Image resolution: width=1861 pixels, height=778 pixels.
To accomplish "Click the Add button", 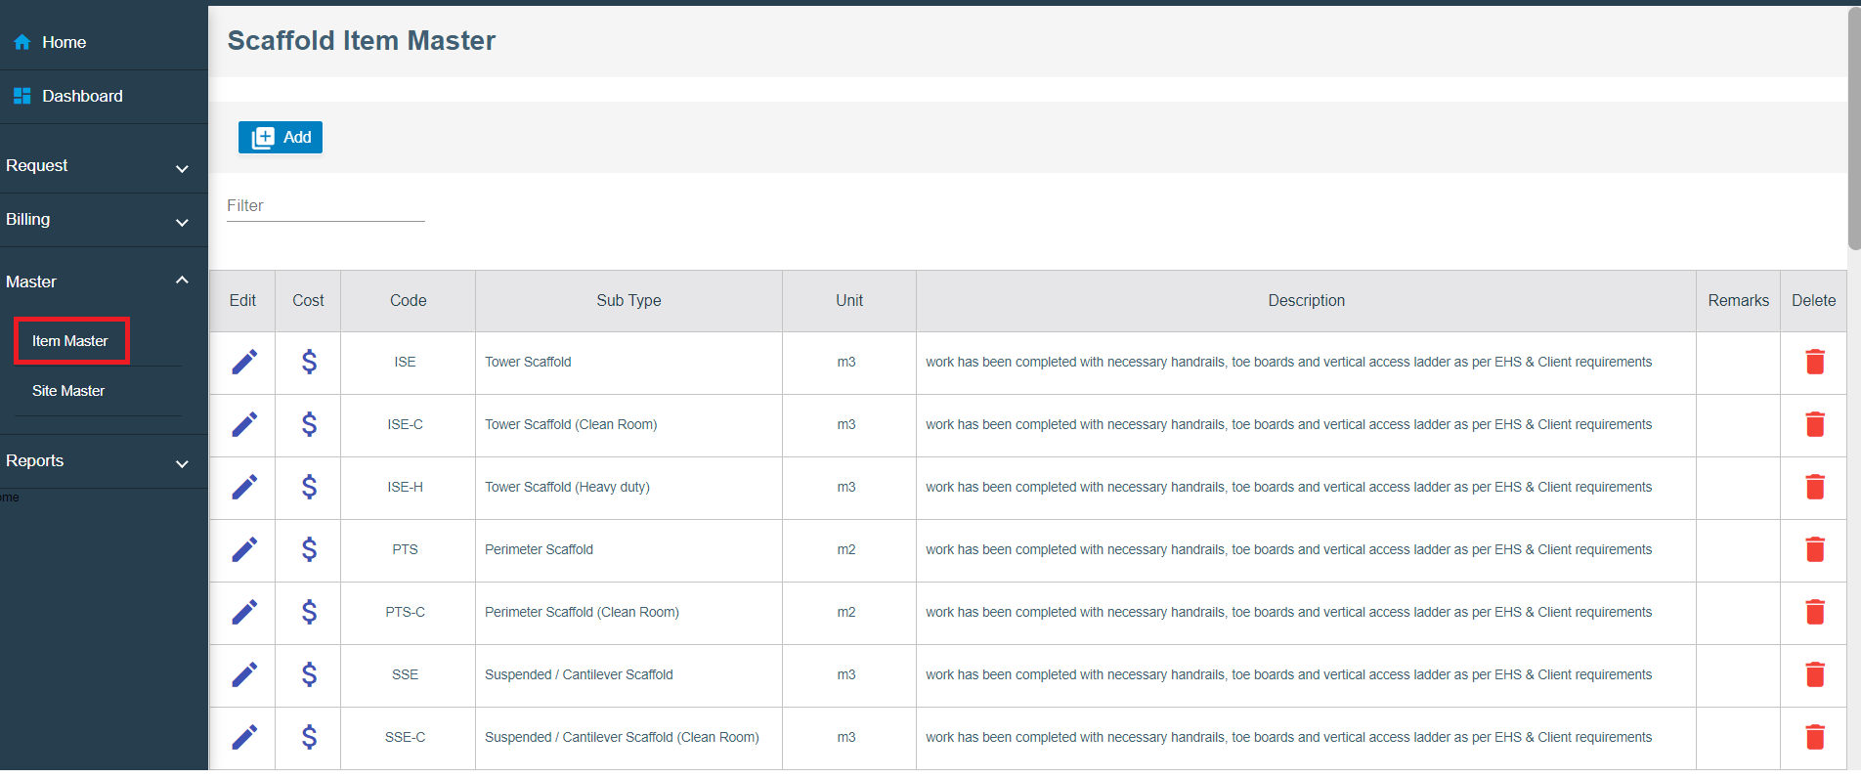I will (281, 138).
